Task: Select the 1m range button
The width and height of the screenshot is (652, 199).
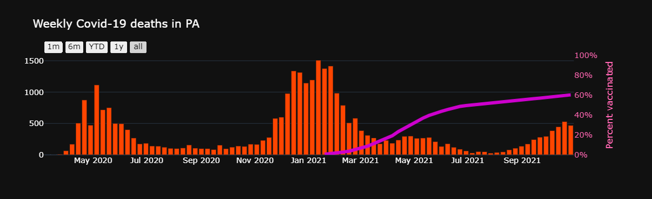Action: 54,48
